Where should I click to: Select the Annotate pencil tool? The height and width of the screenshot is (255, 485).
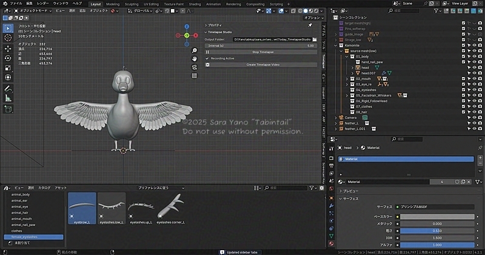point(8,89)
